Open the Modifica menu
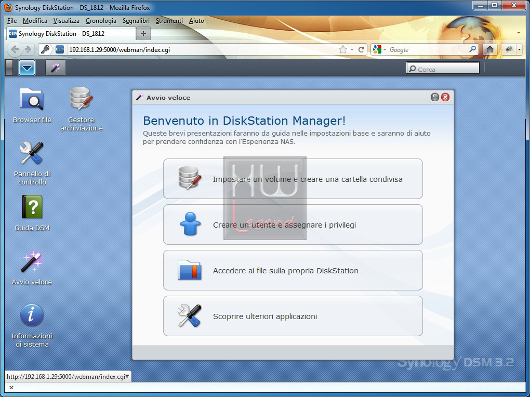 (35, 21)
